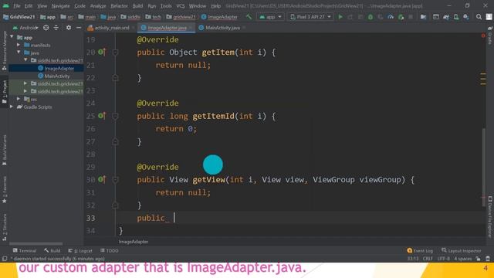Fold the getItem method at line 20
Viewport: 494px width, 278px height.
coord(115,53)
